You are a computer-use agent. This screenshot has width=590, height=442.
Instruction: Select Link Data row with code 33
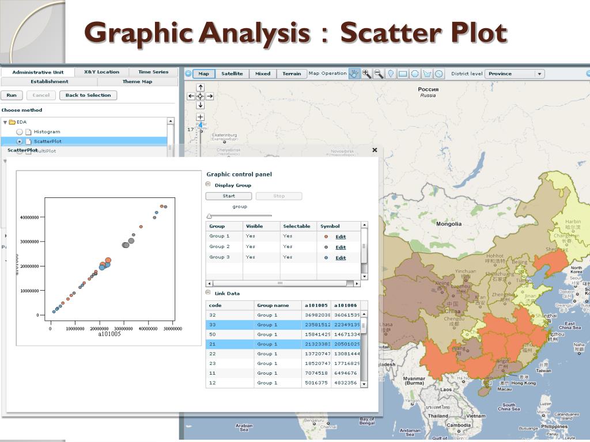pyautogui.click(x=283, y=325)
